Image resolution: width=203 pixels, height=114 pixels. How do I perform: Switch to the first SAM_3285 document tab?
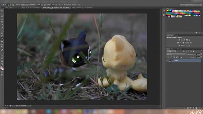[x=23, y=8]
